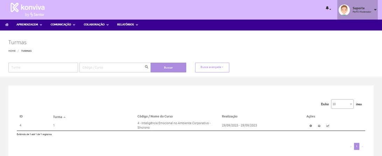Open the notifications bell
This screenshot has height=156, width=382.
(327, 8)
